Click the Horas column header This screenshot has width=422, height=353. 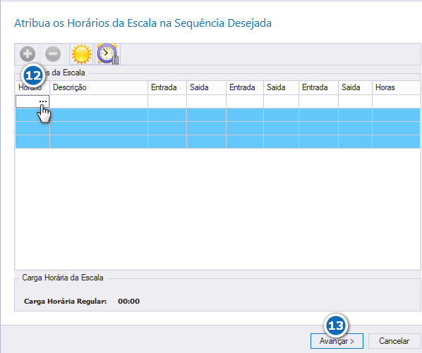(x=396, y=87)
